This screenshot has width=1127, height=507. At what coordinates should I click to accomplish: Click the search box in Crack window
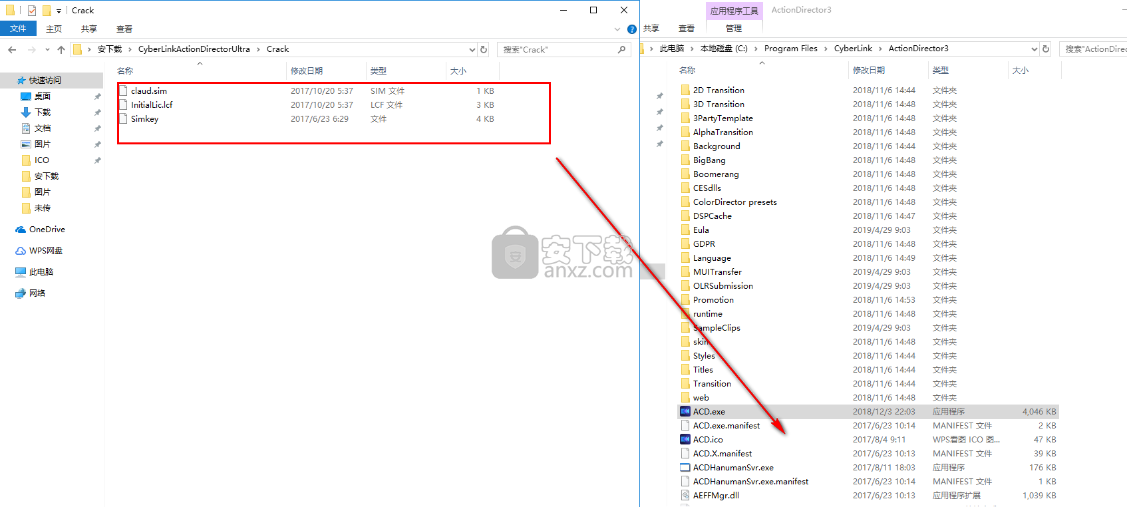click(563, 49)
